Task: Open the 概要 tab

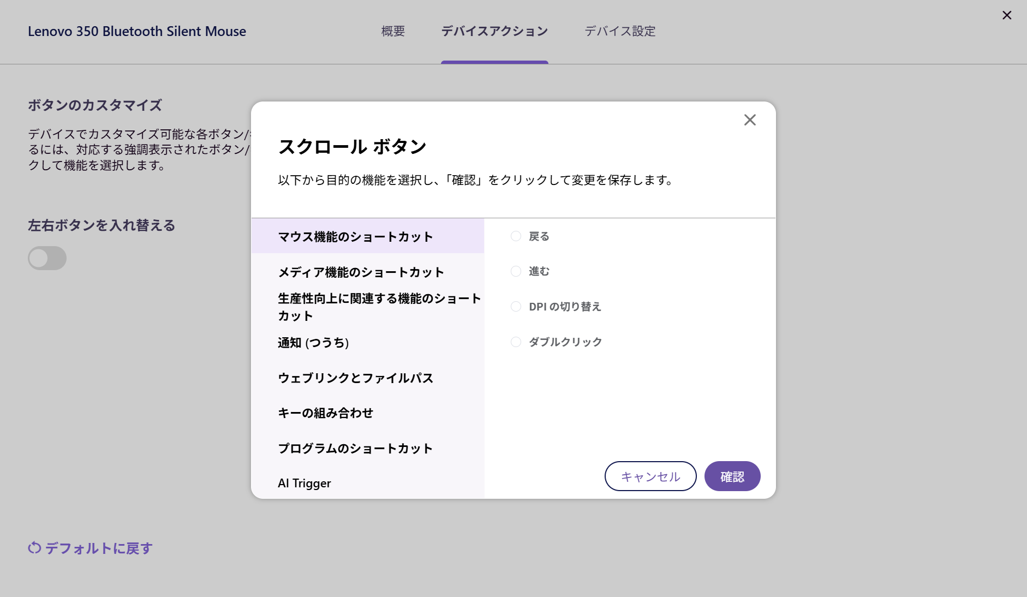Action: pyautogui.click(x=393, y=31)
